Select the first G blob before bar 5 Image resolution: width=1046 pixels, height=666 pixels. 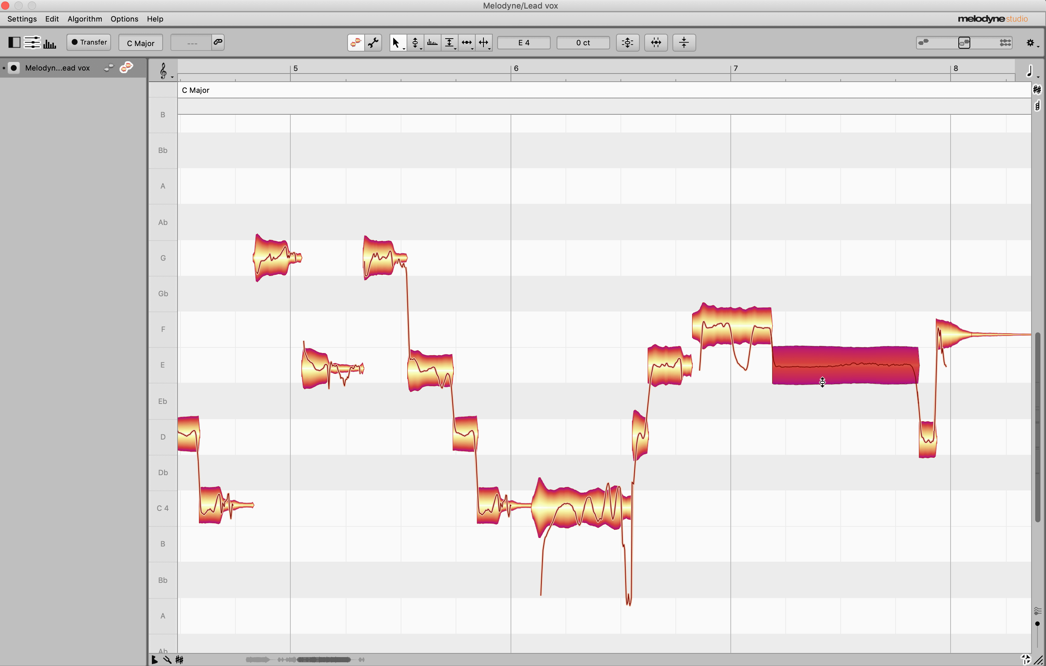pyautogui.click(x=277, y=258)
